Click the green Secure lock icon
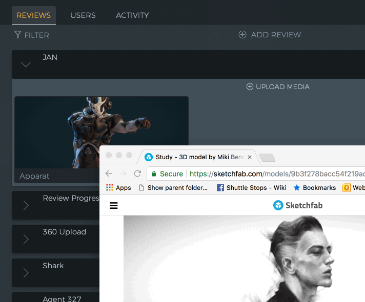 (x=154, y=174)
